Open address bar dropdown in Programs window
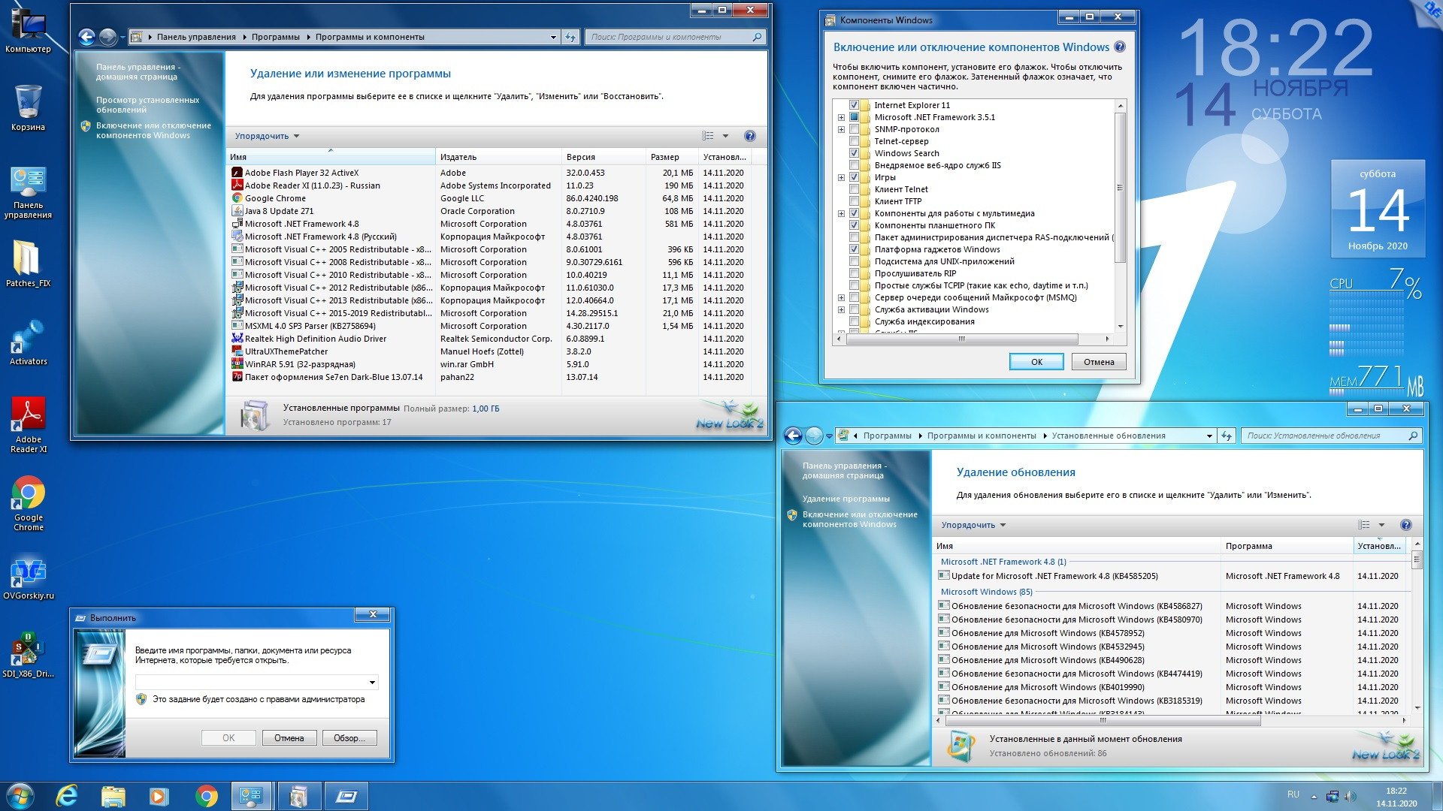 (x=553, y=37)
